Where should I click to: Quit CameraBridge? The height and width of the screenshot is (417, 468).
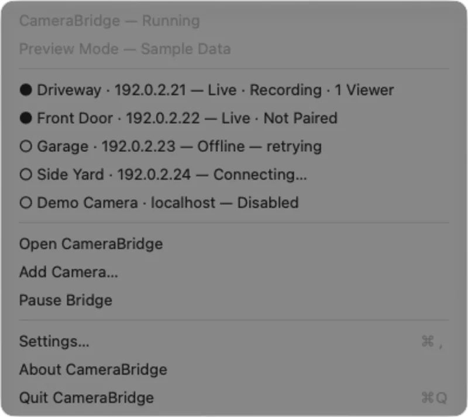click(234, 398)
